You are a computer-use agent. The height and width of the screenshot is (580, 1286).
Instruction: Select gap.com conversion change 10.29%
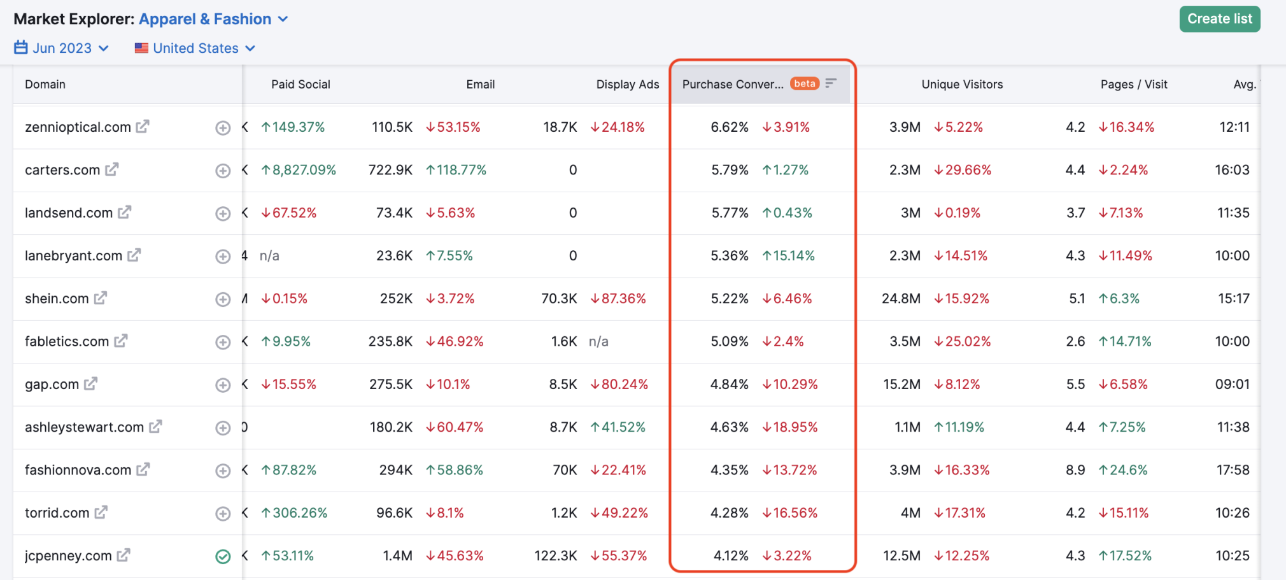pos(790,384)
